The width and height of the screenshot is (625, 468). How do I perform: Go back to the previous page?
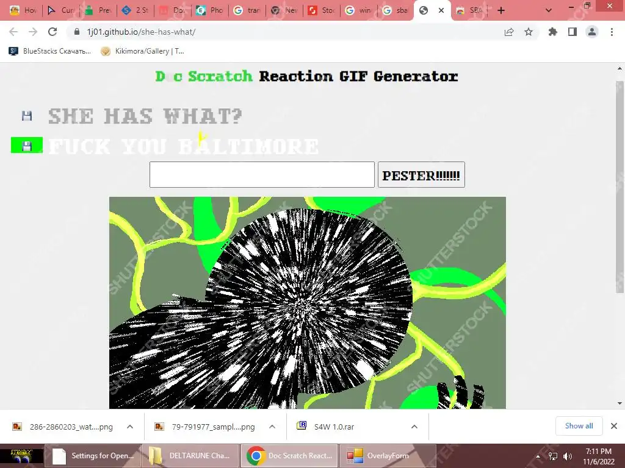point(13,32)
